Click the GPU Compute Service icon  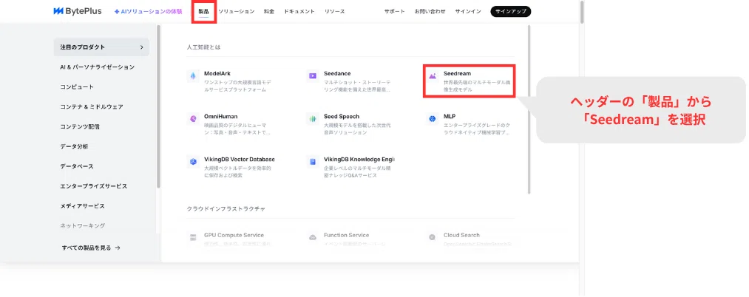click(x=193, y=237)
